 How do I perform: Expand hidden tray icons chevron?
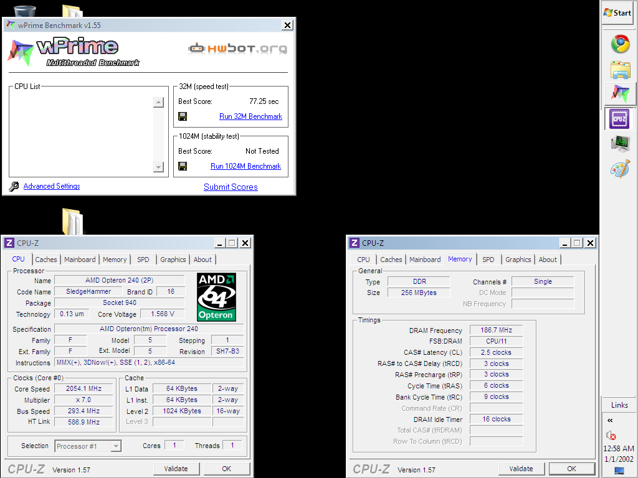[x=610, y=420]
